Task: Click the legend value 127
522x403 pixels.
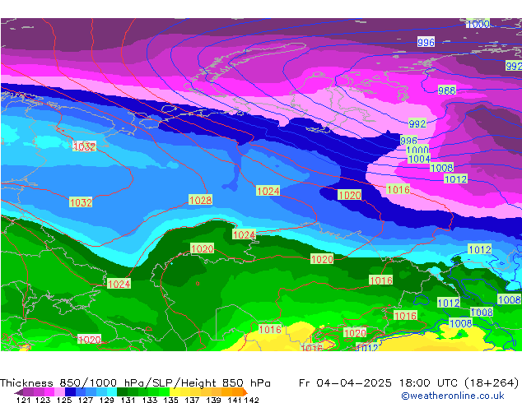Action: [86, 400]
